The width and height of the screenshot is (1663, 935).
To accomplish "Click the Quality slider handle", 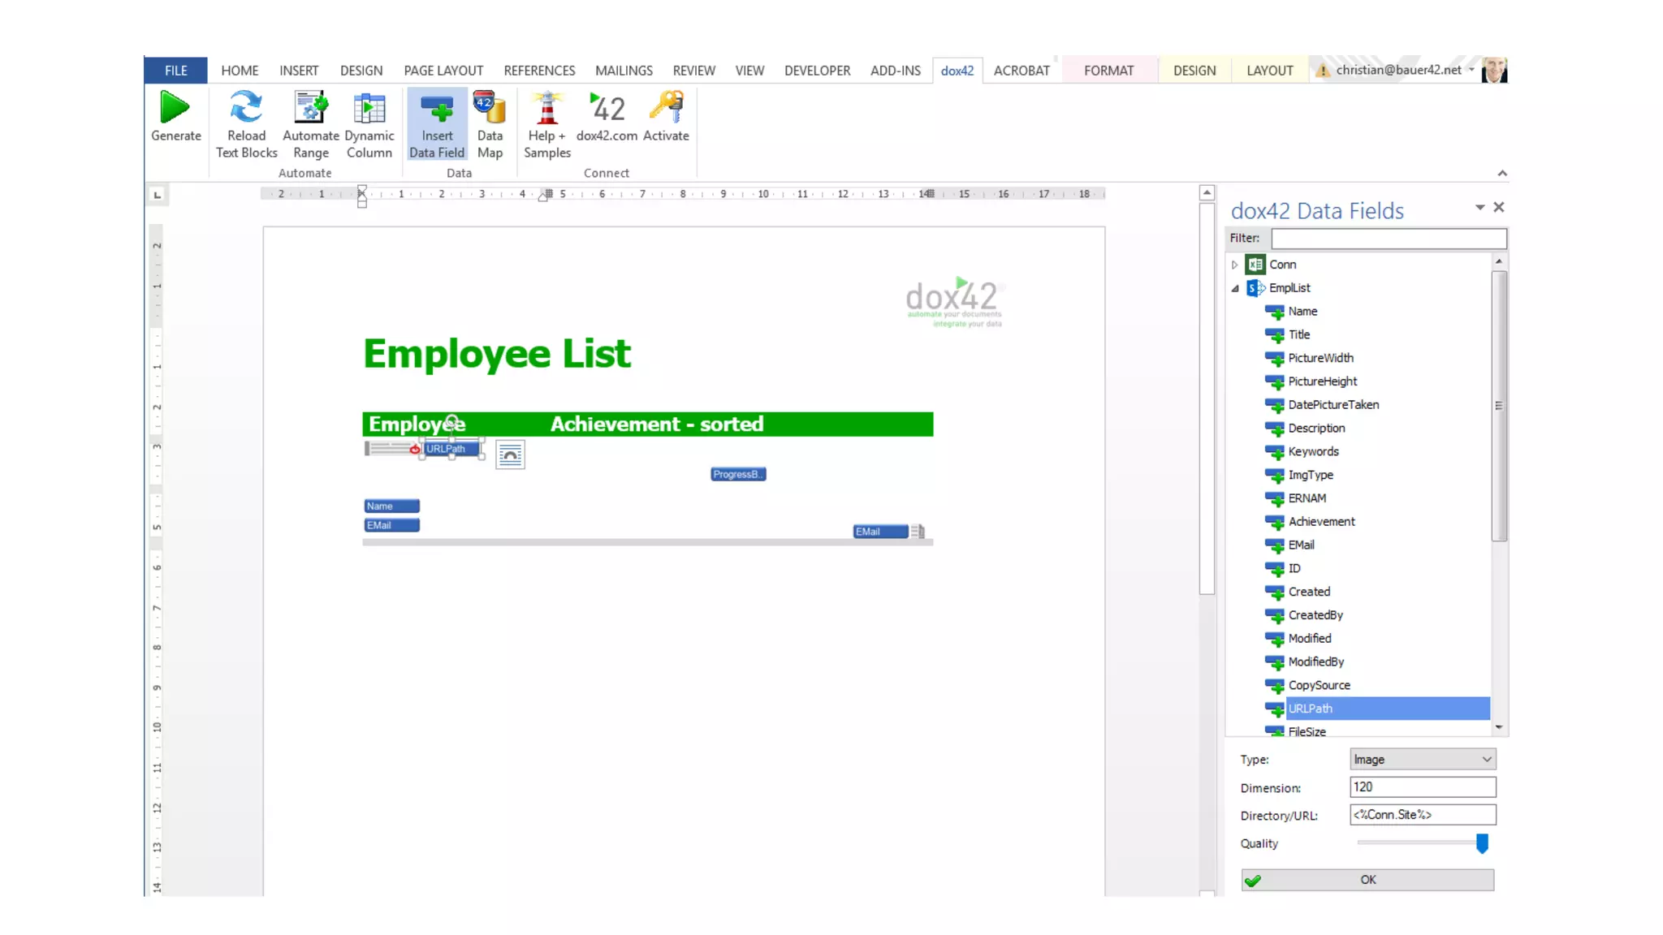I will [x=1482, y=844].
